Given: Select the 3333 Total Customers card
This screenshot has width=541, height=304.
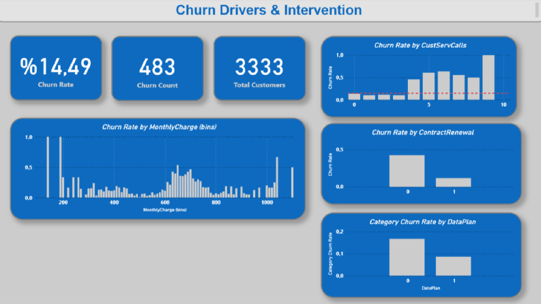Looking at the screenshot, I should tap(259, 68).
